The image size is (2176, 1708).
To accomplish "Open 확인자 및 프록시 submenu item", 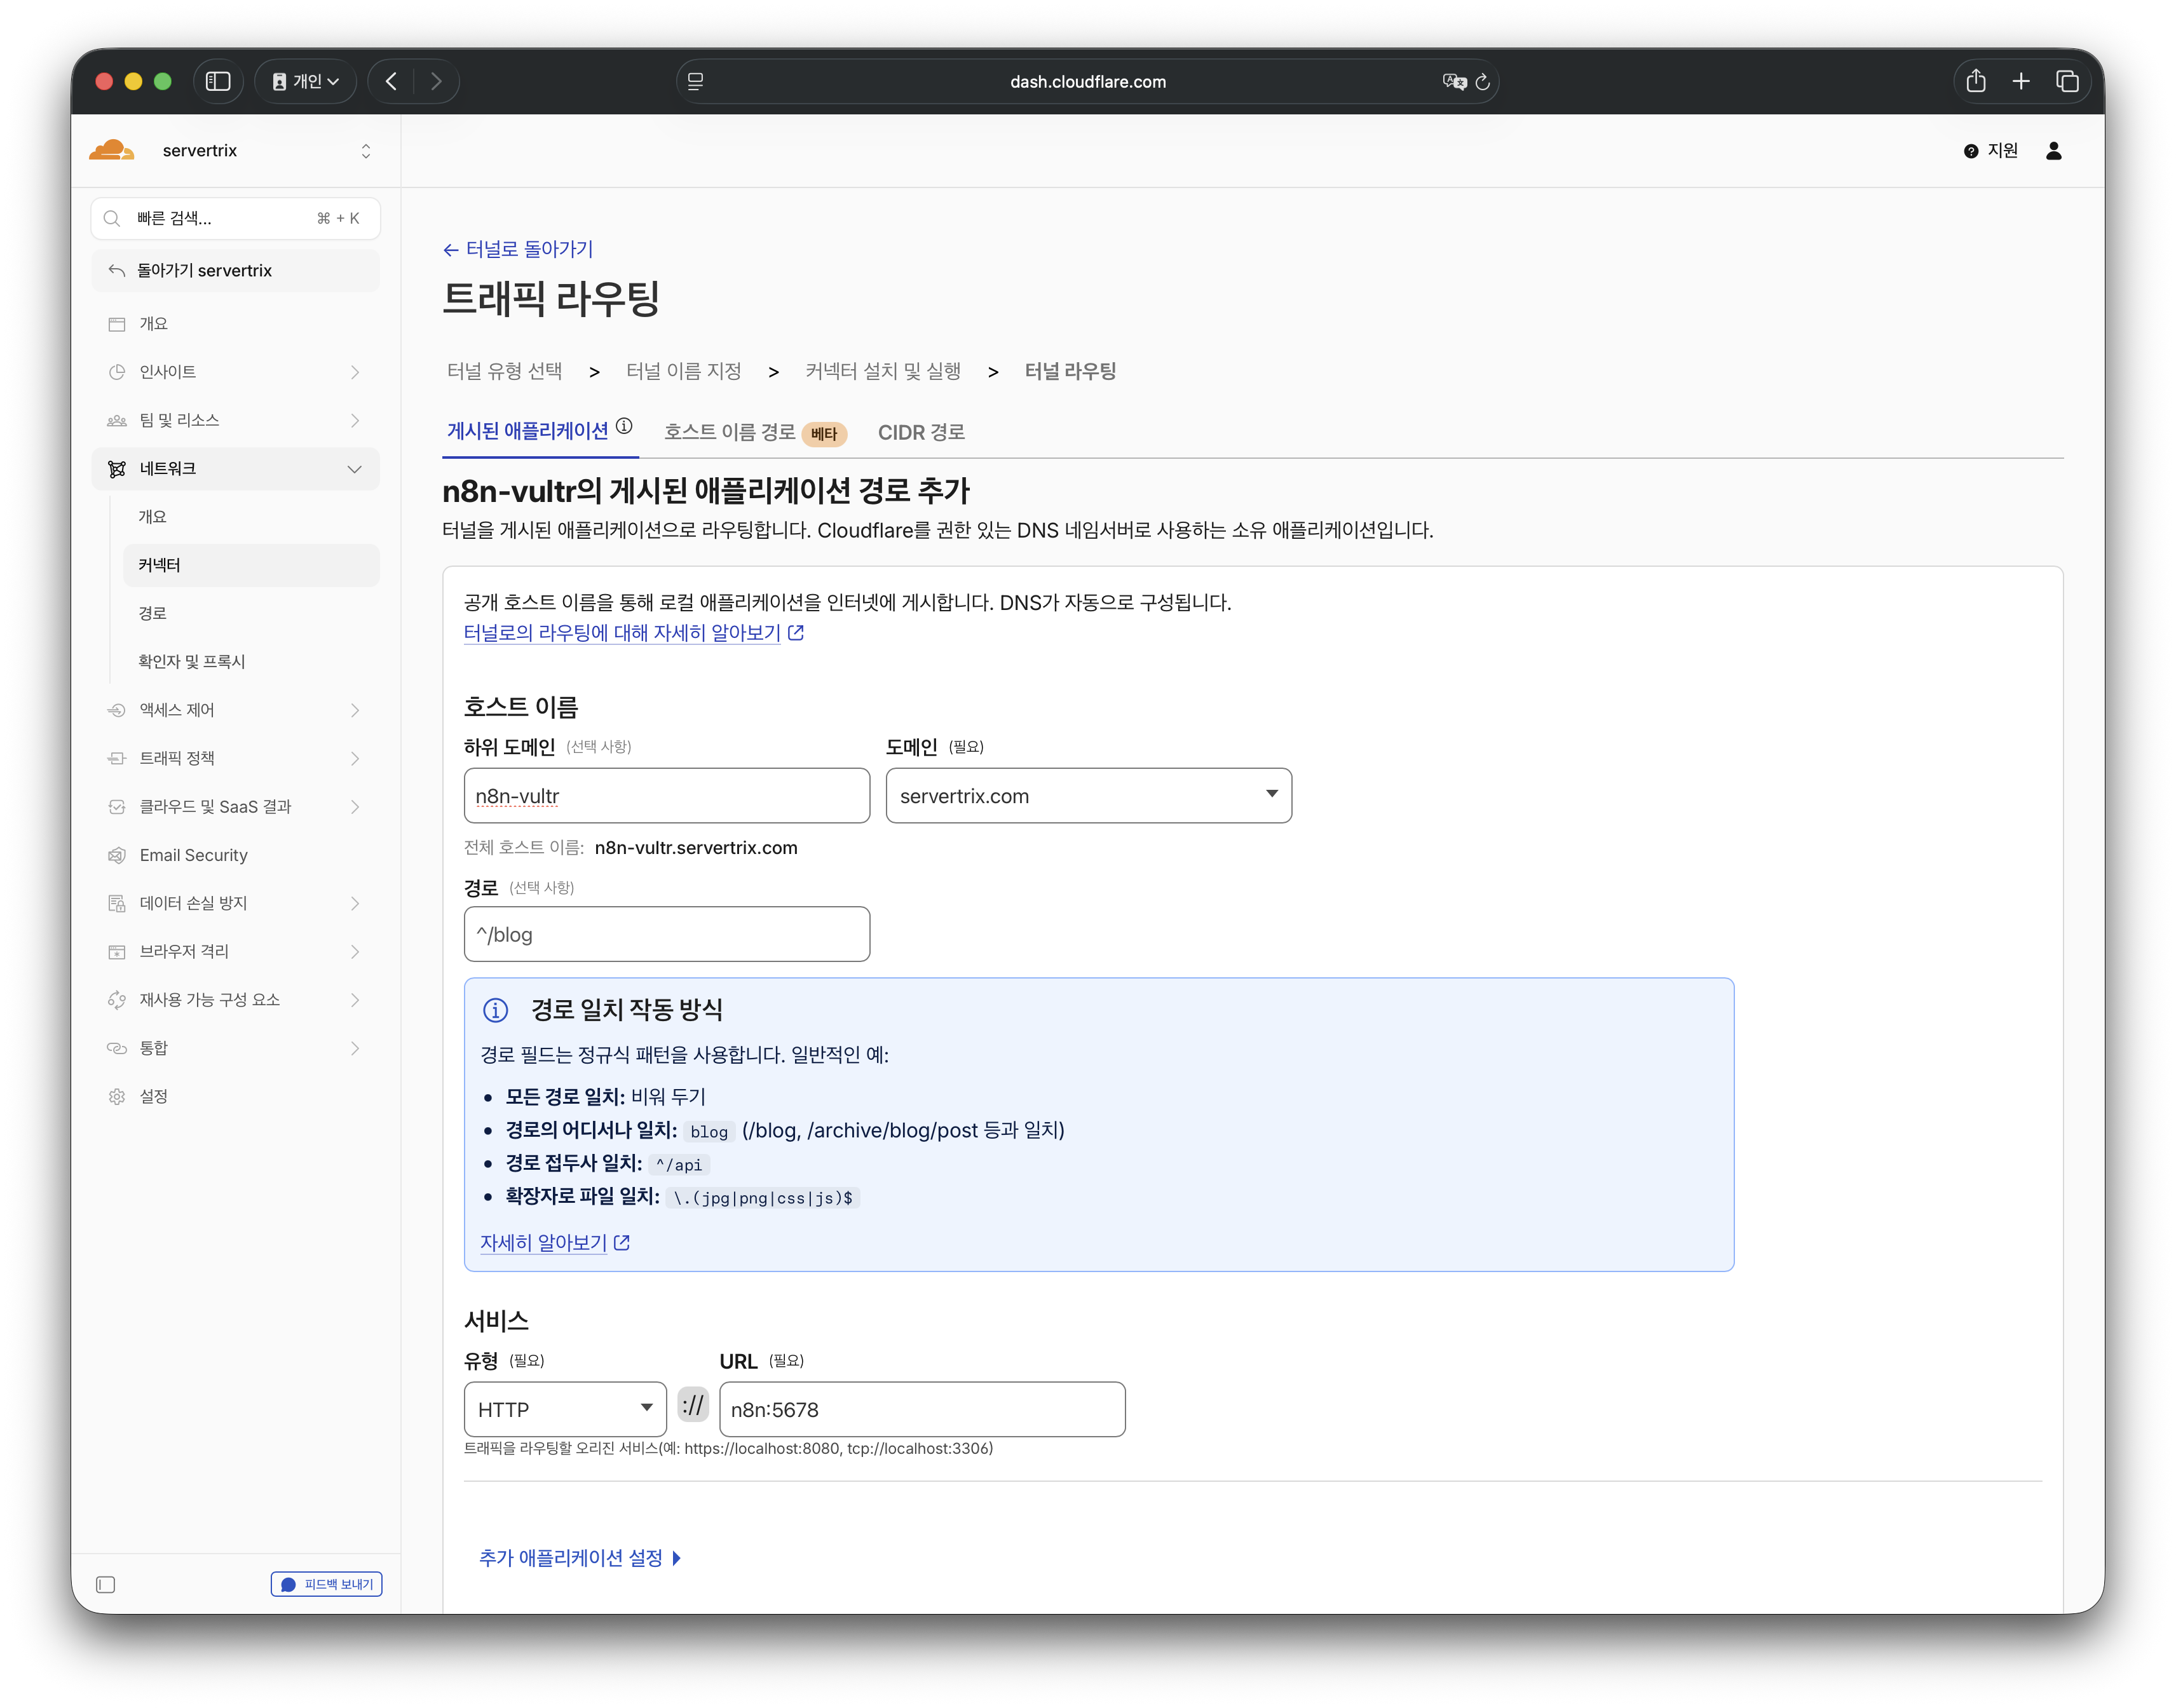I will (251, 661).
